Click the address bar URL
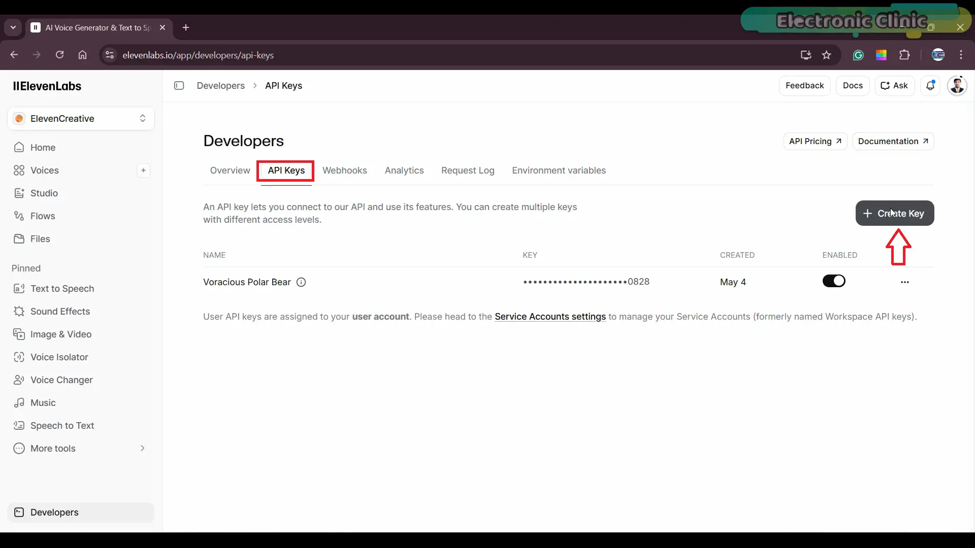Image resolution: width=975 pixels, height=548 pixels. [198, 55]
